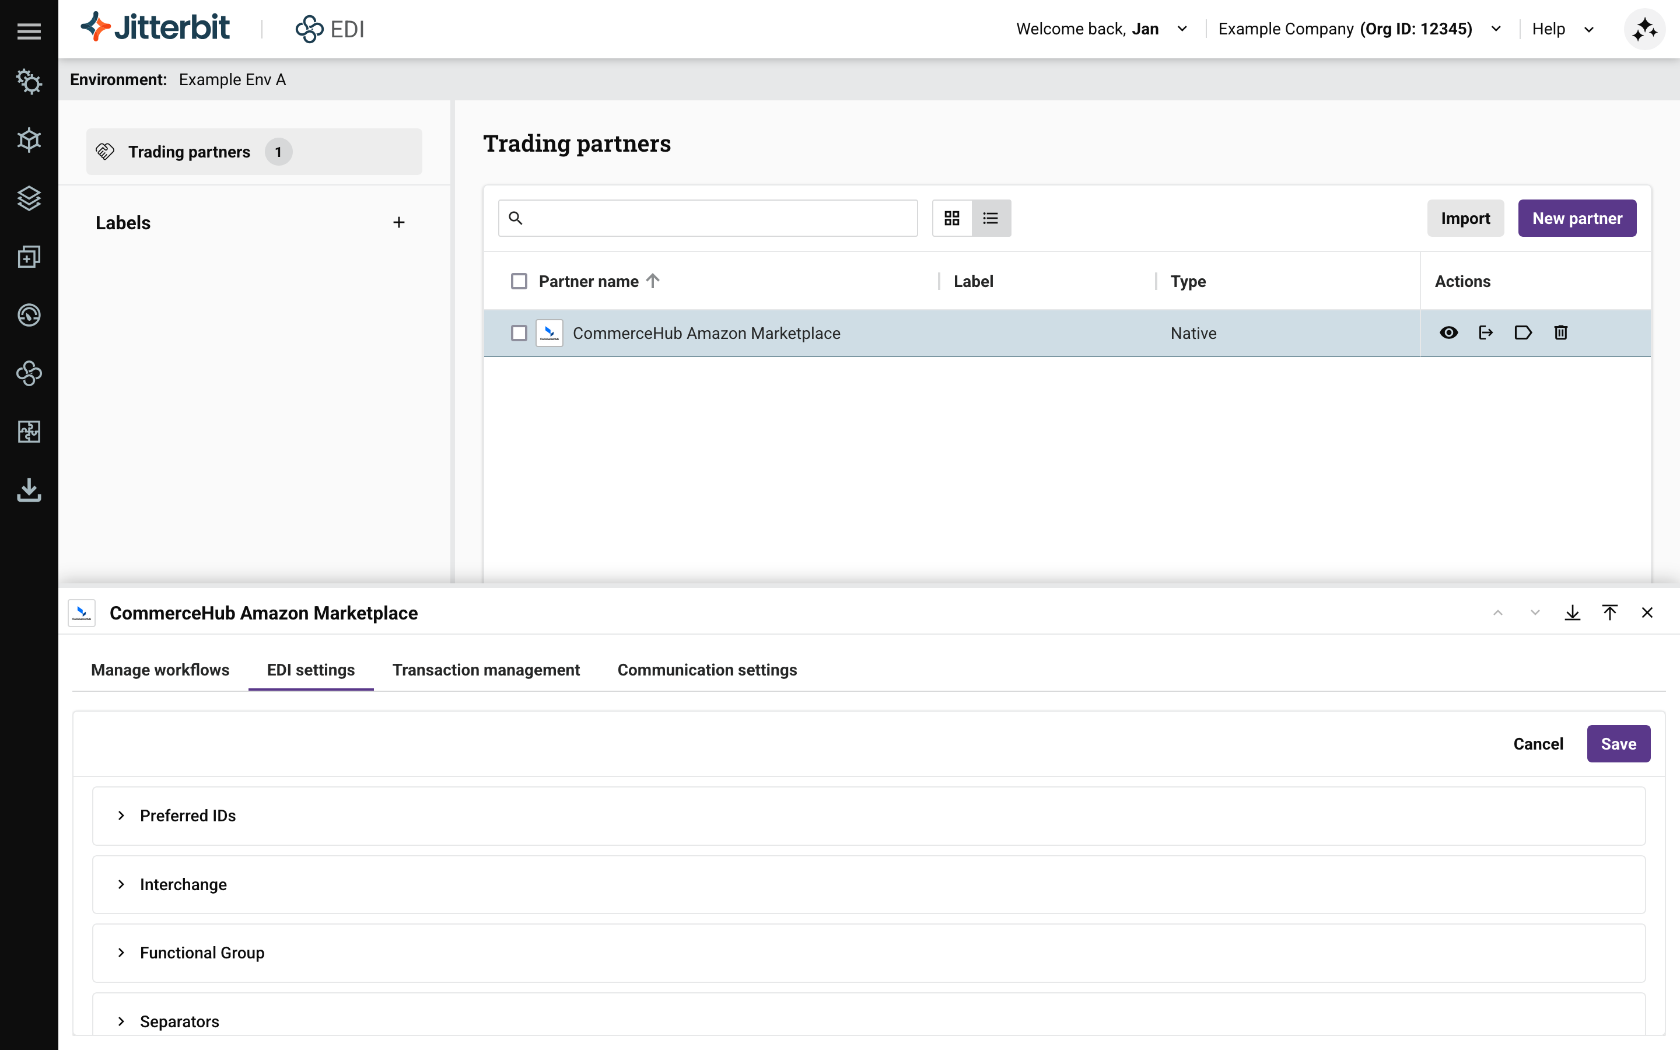This screenshot has width=1680, height=1050.
Task: Open the Communication settings tab
Action: [707, 670]
